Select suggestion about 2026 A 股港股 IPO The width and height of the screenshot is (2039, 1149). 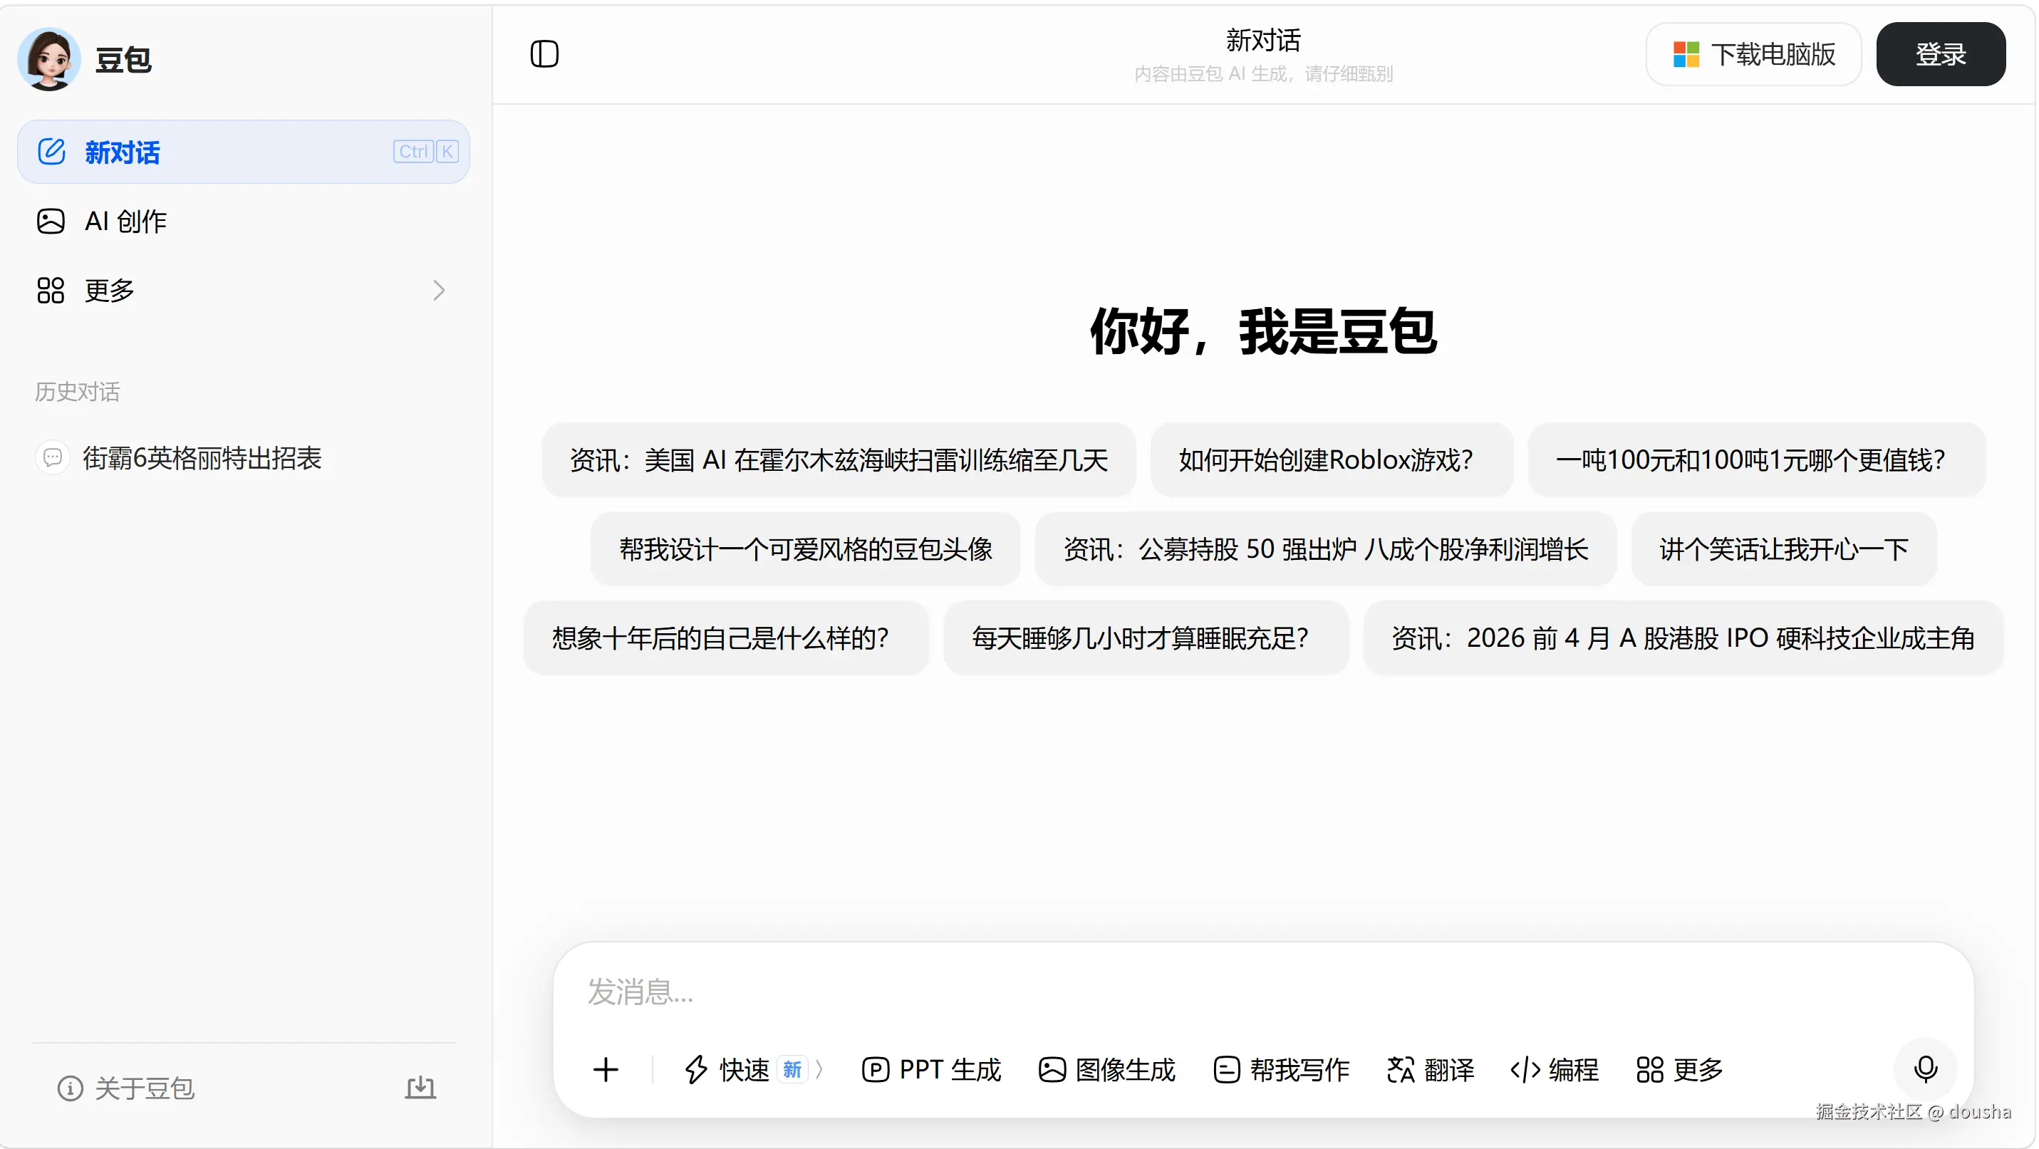pos(1683,638)
